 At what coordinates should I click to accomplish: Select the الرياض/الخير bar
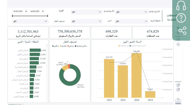(35, 50)
